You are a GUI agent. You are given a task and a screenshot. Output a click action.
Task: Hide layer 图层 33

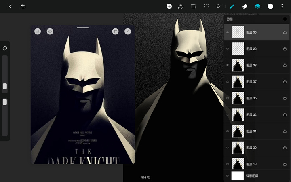227,32
